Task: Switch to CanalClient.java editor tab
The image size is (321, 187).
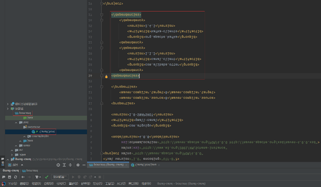Action: coord(146,165)
